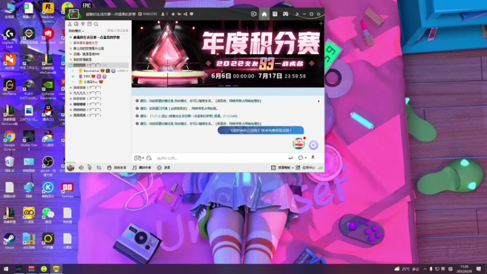The image size is (487, 274).
Task: Click the 自由发言 free speech button
Action: point(117,167)
